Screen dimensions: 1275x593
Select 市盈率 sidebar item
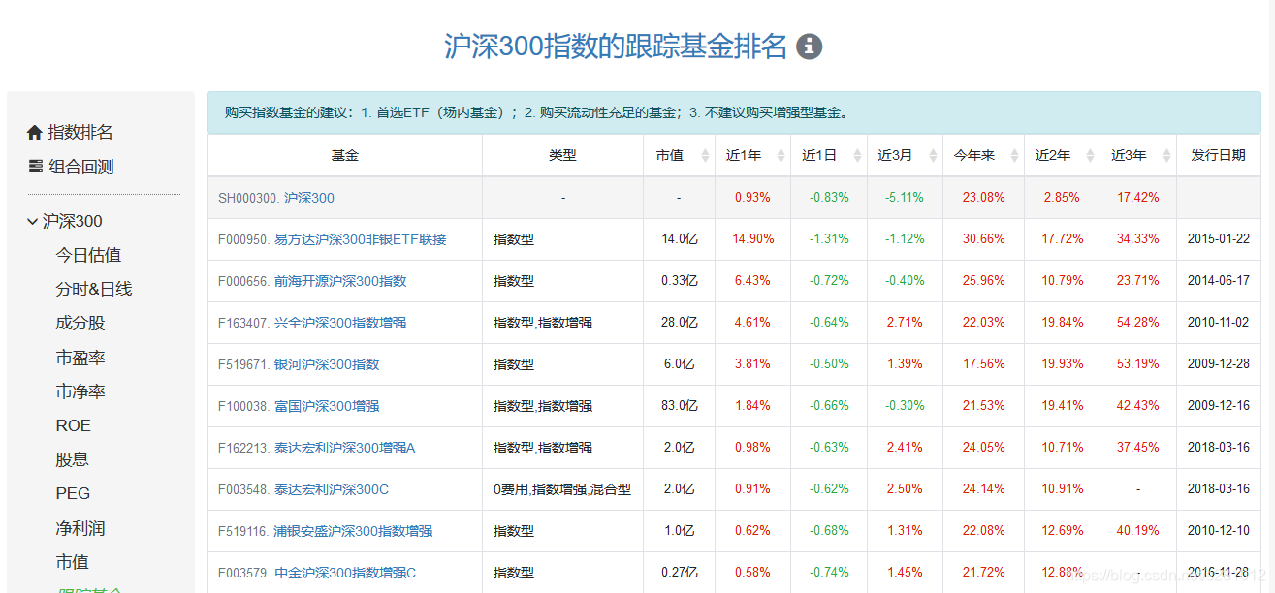click(80, 358)
